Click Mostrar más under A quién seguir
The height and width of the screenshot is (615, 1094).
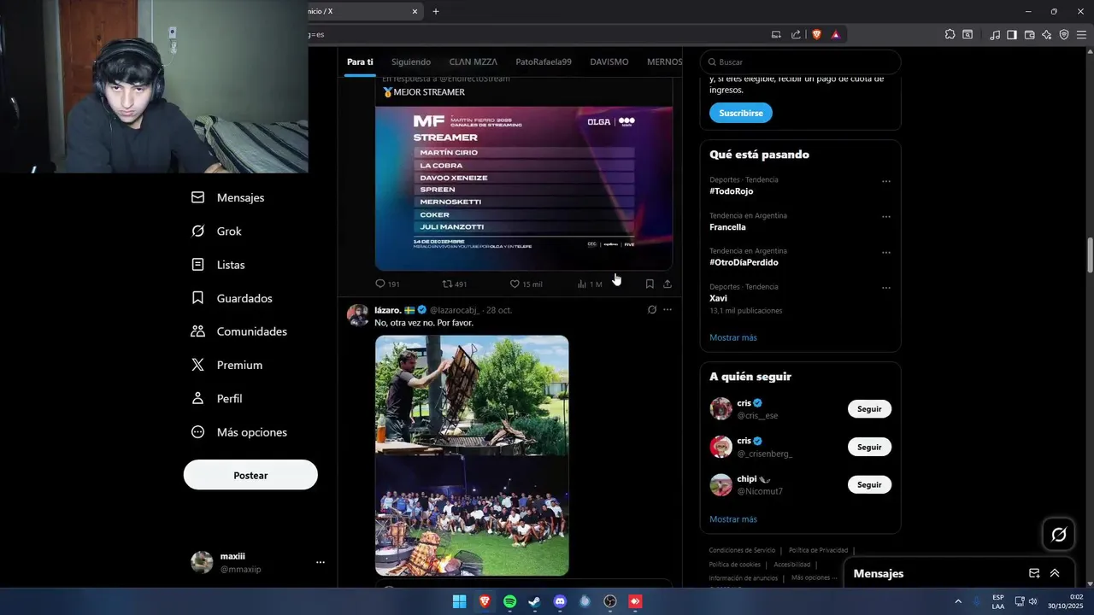[733, 519]
